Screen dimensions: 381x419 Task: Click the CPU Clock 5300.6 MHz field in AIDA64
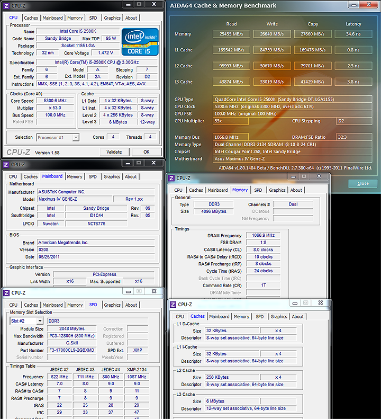[292, 106]
